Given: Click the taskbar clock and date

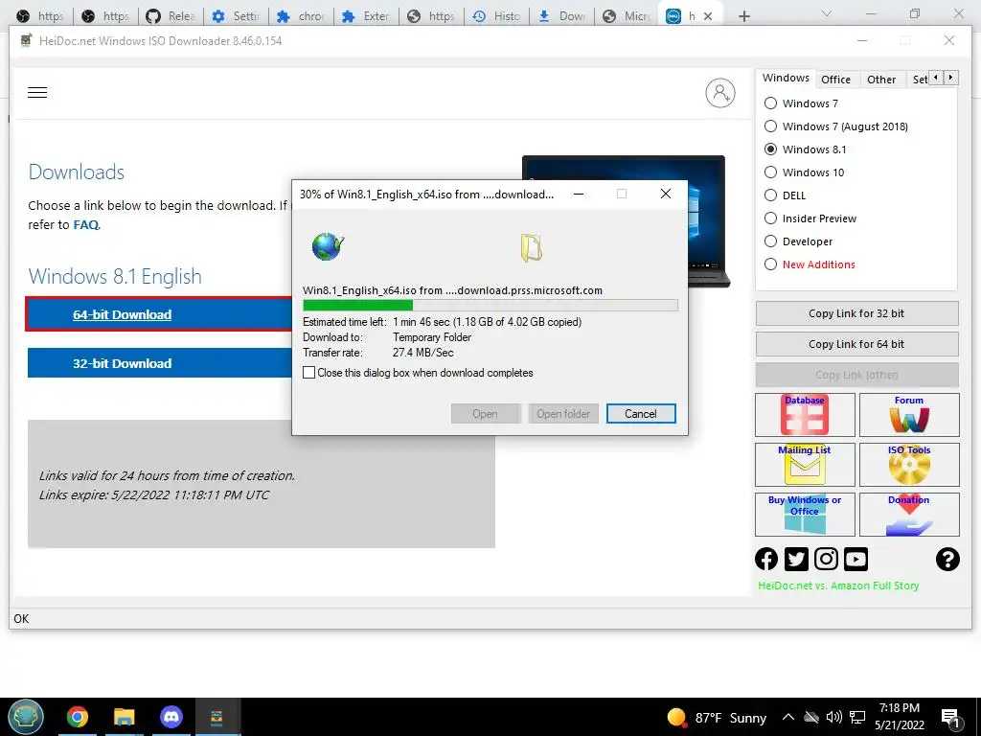Looking at the screenshot, I should click(899, 717).
